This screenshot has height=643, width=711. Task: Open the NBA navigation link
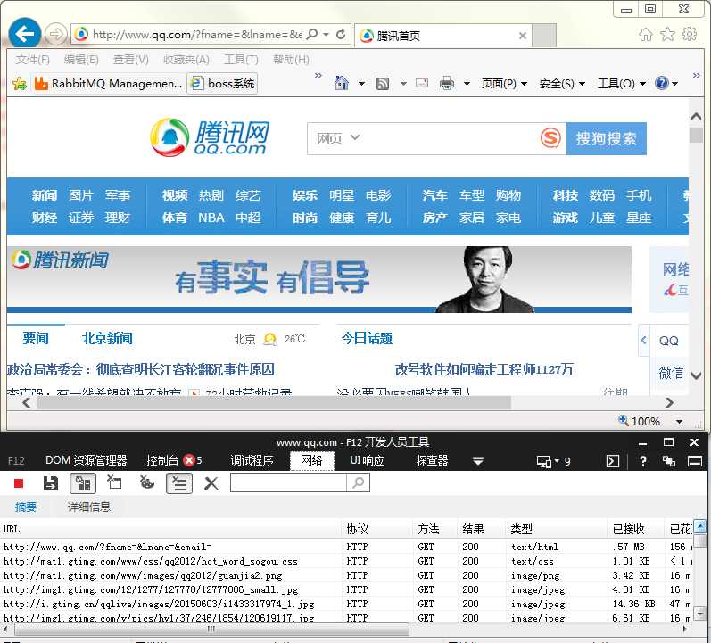[x=211, y=218]
